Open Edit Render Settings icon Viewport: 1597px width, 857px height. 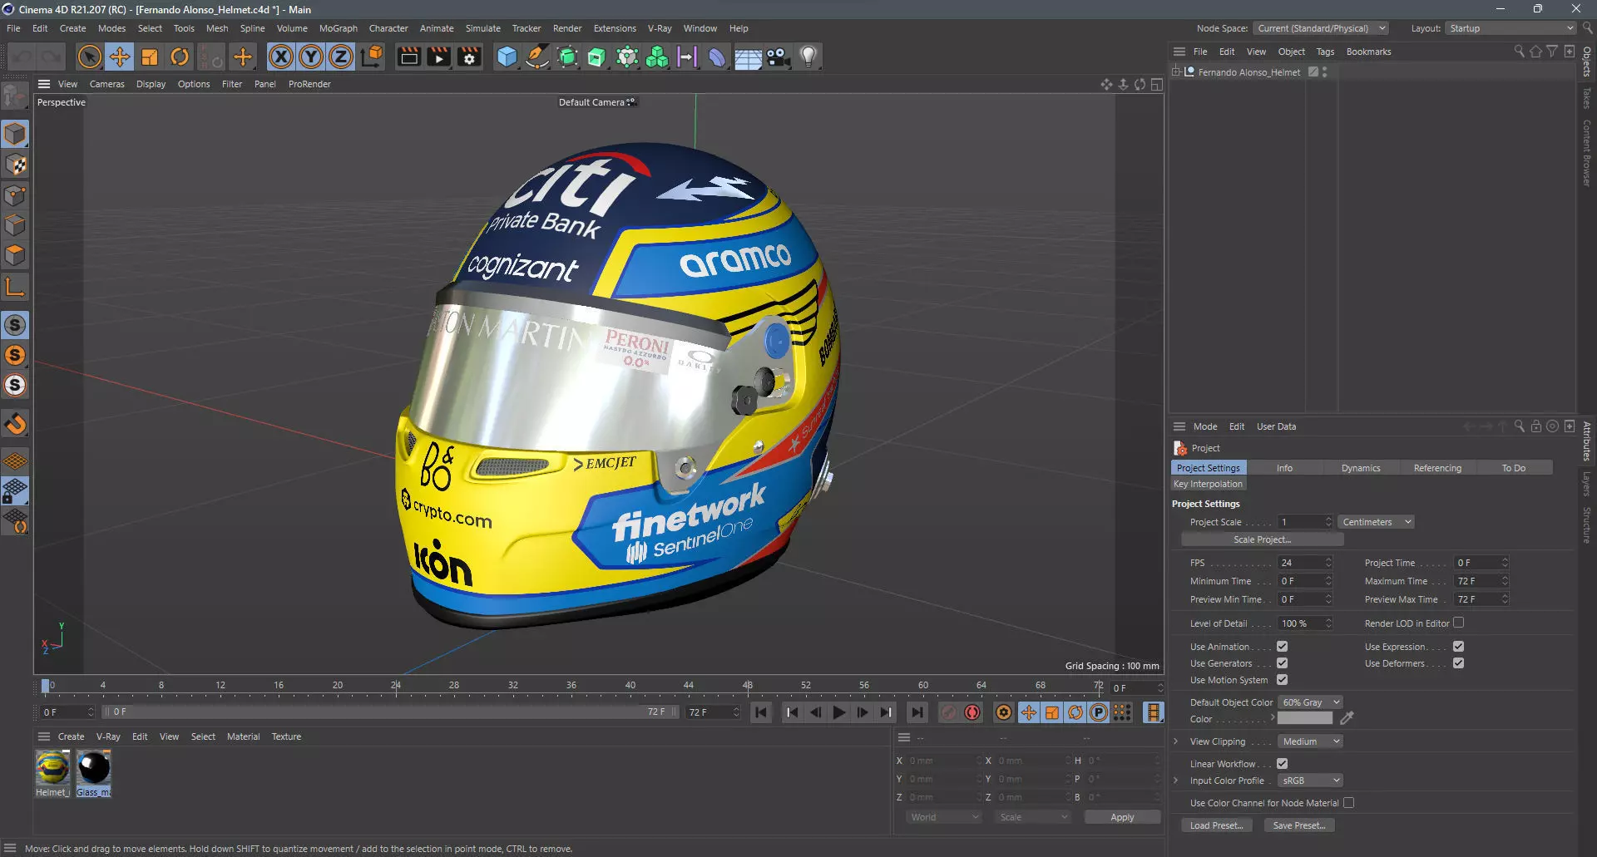point(469,57)
